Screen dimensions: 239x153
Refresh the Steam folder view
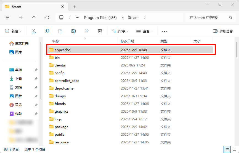(x=47, y=18)
